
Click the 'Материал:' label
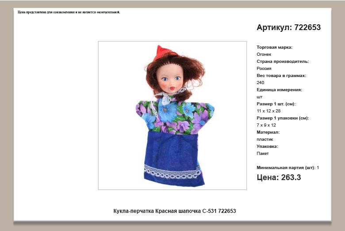(268, 132)
